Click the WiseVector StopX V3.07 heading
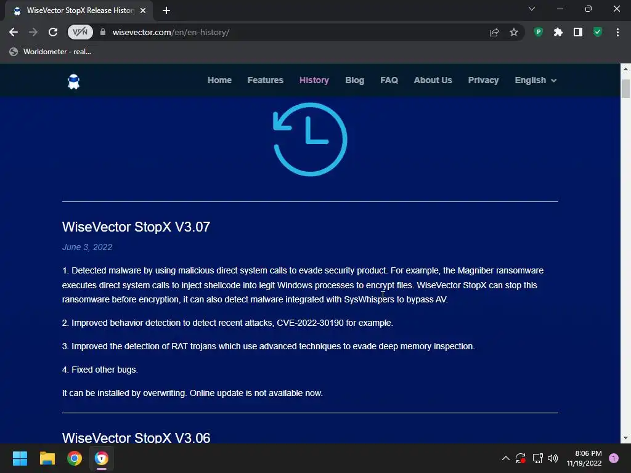631x473 pixels. 136,227
